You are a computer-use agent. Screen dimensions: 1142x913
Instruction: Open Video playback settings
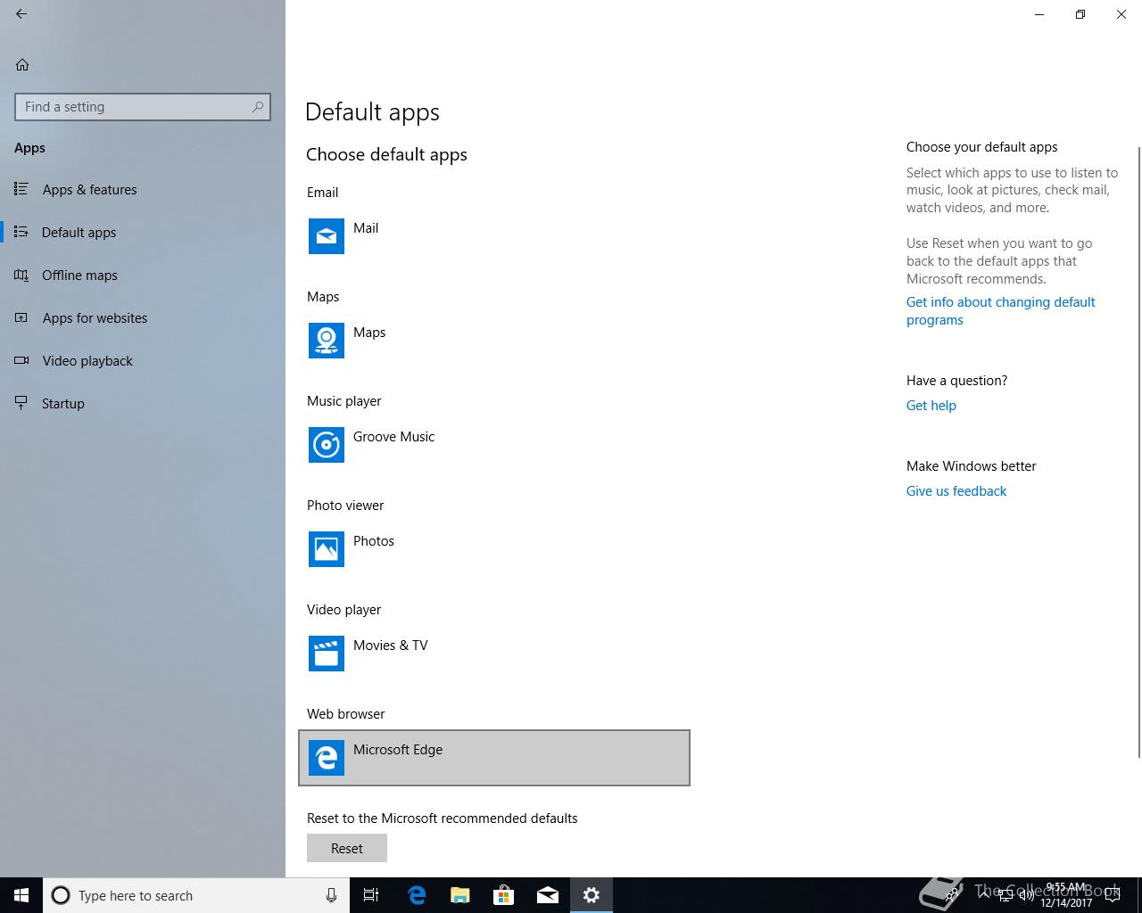pos(143,361)
